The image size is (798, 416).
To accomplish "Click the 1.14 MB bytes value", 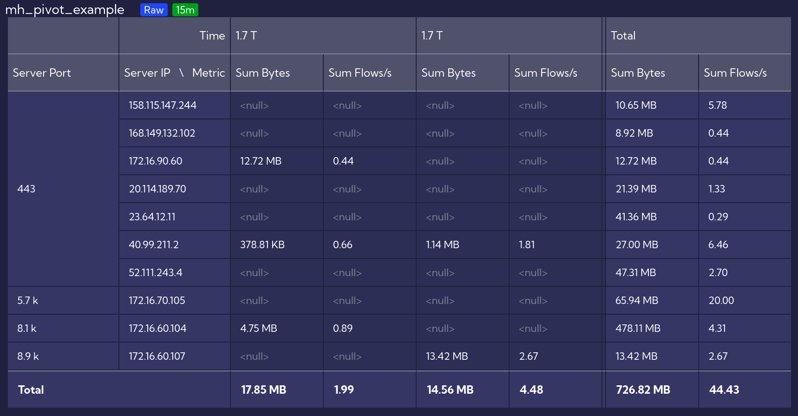I will 443,245.
